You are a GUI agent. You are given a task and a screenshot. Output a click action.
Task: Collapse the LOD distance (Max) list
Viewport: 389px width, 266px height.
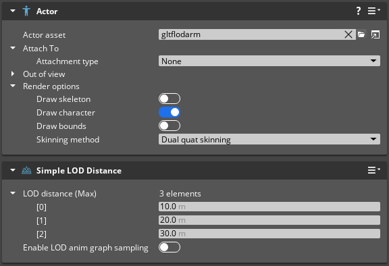point(13,193)
